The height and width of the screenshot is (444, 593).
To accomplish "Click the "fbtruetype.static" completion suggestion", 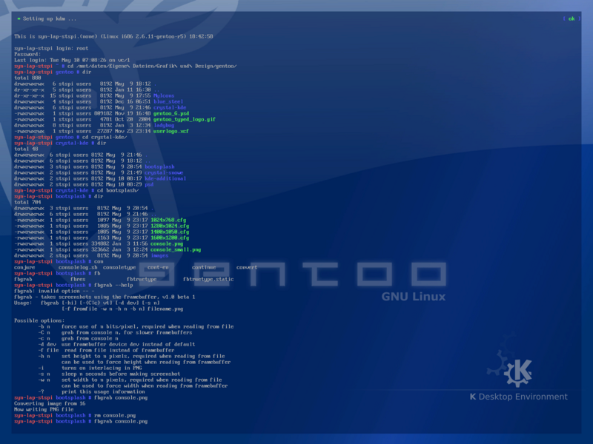I will pyautogui.click(x=208, y=279).
